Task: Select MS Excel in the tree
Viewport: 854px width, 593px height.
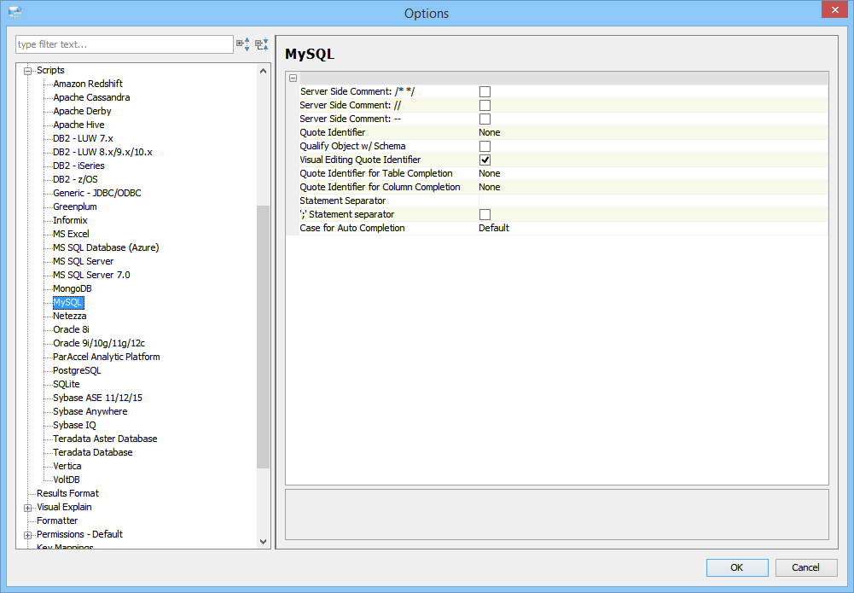Action: coord(71,233)
